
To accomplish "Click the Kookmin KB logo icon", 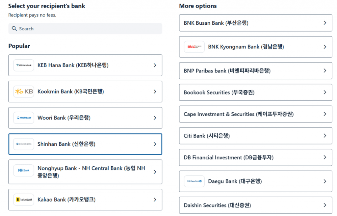I will (24, 92).
